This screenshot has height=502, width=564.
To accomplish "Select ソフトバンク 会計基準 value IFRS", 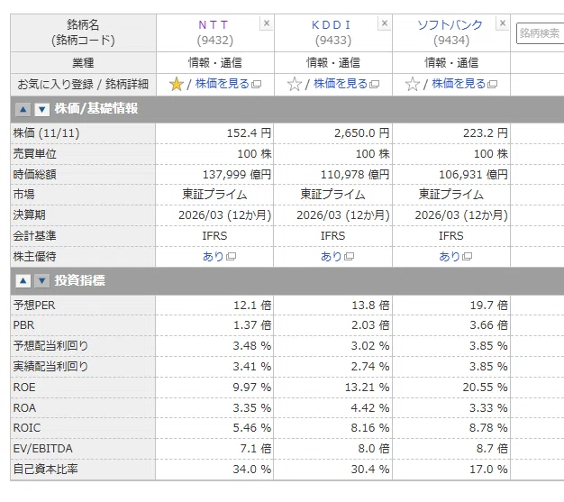I will (451, 236).
